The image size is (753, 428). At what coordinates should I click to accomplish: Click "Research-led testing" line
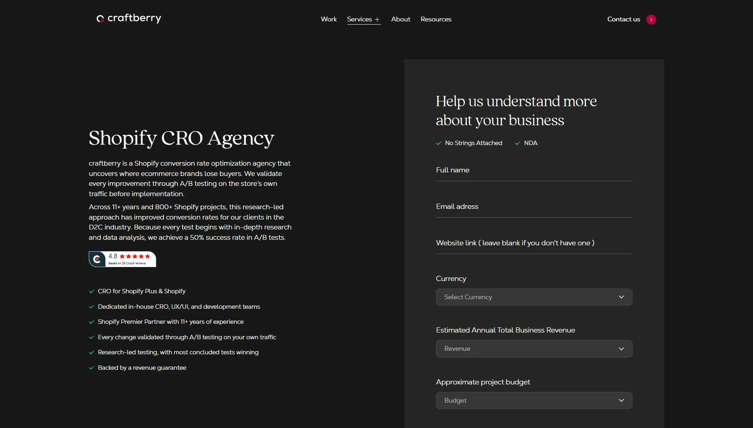pos(178,352)
